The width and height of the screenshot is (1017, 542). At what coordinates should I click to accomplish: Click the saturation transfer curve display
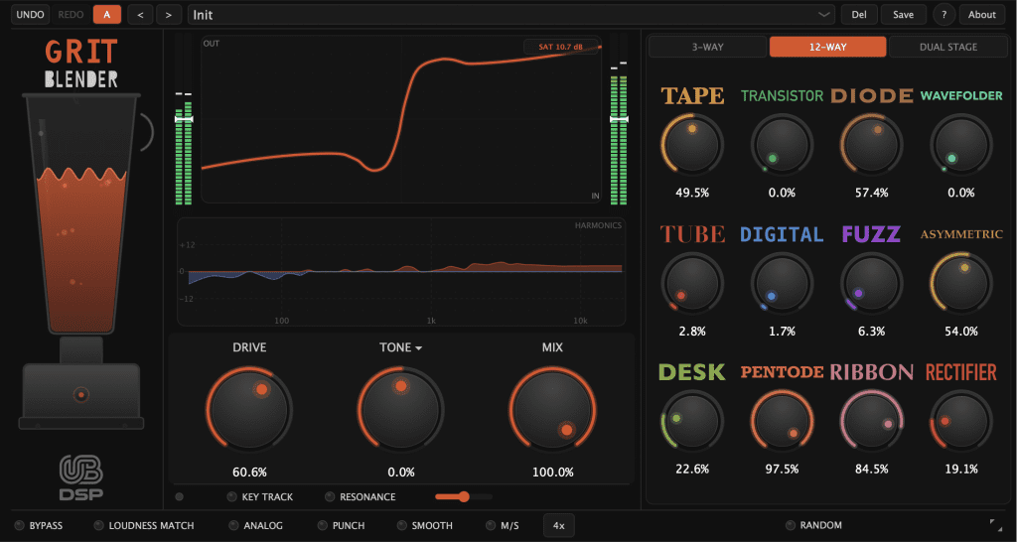401,119
